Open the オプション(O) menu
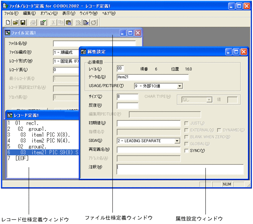Image resolution: width=253 pixels, height=224 pixels. click(x=49, y=13)
